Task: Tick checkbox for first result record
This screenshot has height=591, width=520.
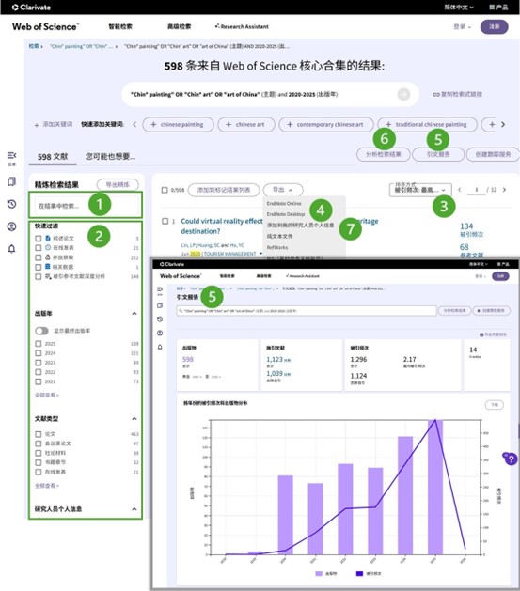Action: [x=165, y=221]
